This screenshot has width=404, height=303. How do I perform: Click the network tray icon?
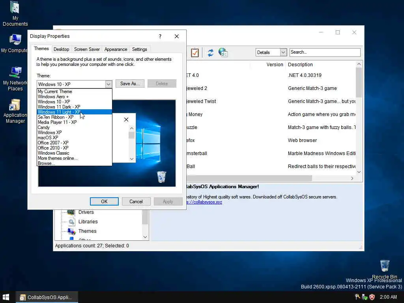point(365,297)
